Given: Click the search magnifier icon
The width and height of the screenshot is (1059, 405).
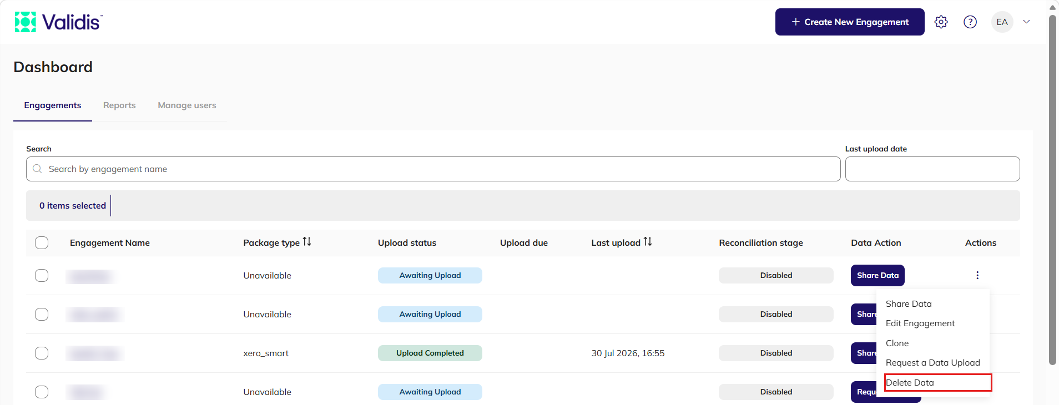Looking at the screenshot, I should [37, 169].
